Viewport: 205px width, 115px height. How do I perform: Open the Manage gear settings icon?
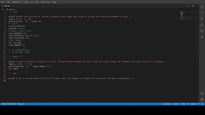202,99
